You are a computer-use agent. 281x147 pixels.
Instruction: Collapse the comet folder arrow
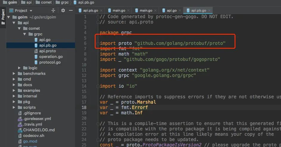tap(19, 29)
